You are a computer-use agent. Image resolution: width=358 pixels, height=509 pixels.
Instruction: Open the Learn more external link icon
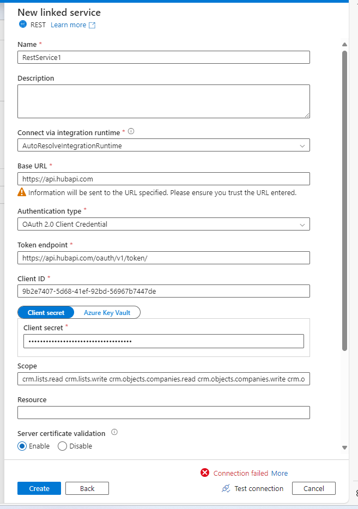[92, 25]
